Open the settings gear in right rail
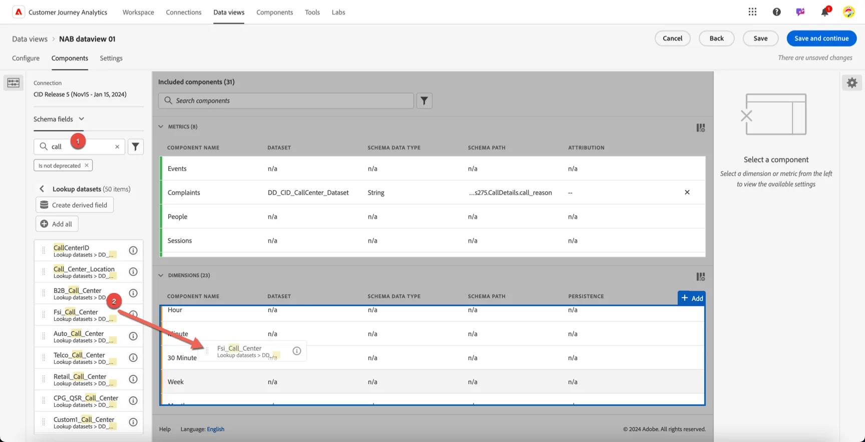This screenshot has width=865, height=442. [852, 82]
